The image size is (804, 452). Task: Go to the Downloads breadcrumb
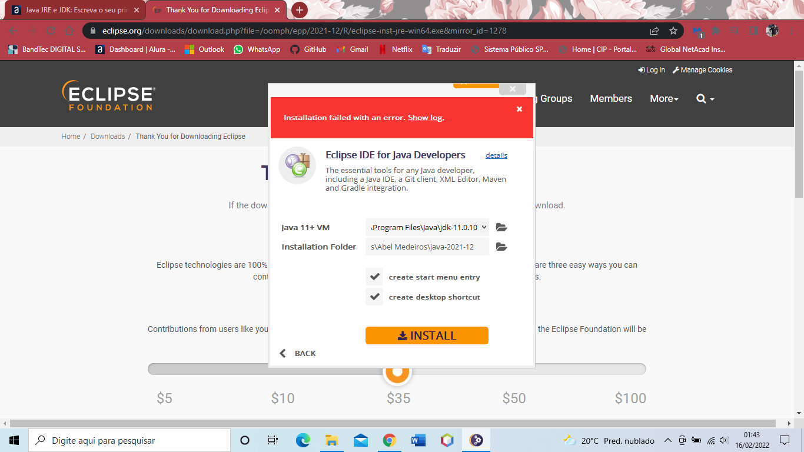[108, 137]
